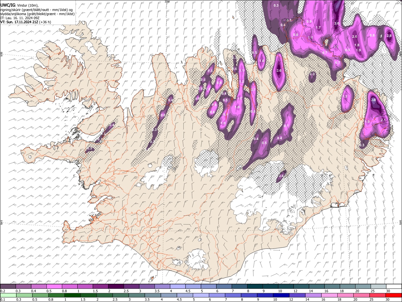Click the dark teal 8 swatch in upper legend row
The width and height of the screenshot is (402, 302).
[x=255, y=287]
